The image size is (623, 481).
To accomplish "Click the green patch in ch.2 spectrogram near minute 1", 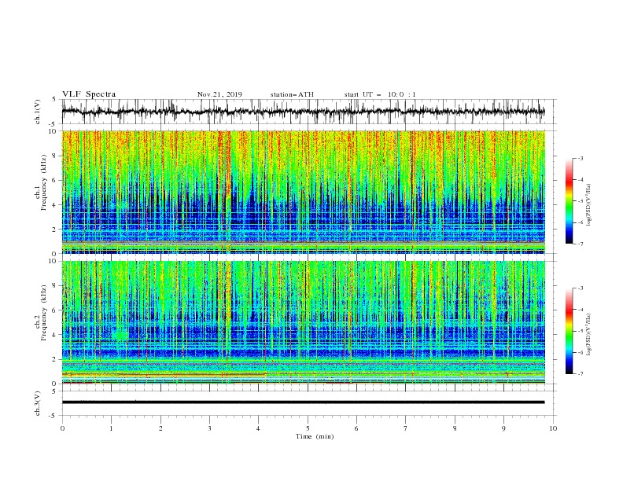I will pos(120,335).
